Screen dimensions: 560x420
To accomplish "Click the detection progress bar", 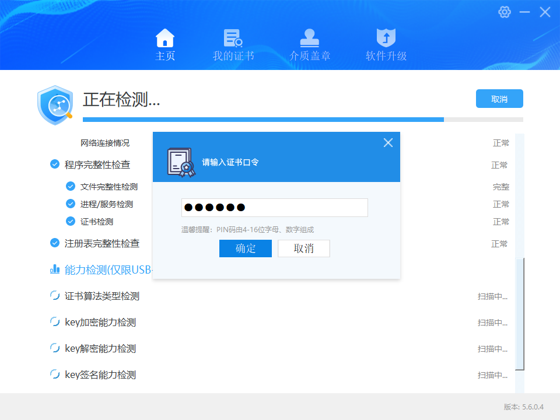I will pos(303,120).
